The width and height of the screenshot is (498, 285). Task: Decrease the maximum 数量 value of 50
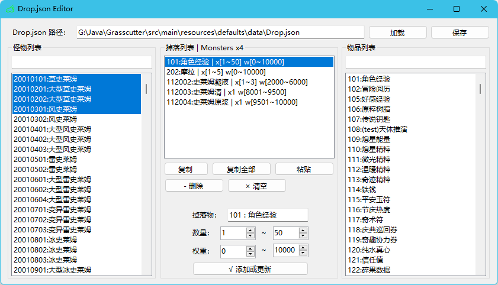click(303, 236)
